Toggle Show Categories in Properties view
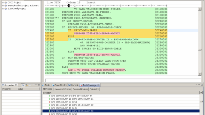205x115 pixels. point(23,85)
